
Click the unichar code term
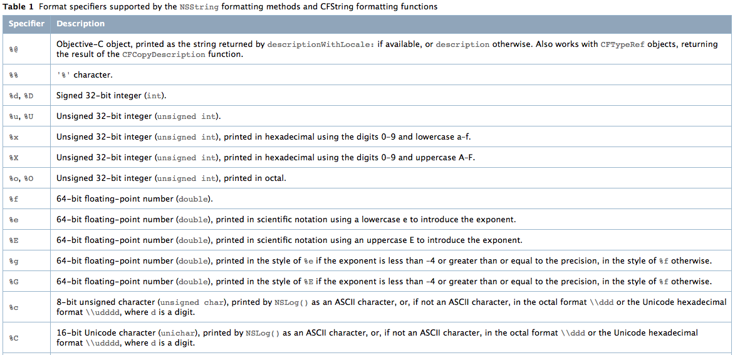click(x=174, y=333)
